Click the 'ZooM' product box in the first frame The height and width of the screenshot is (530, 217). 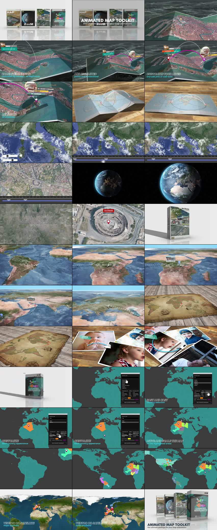pyautogui.click(x=28, y=18)
